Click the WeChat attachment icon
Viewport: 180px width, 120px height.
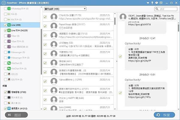point(9,69)
